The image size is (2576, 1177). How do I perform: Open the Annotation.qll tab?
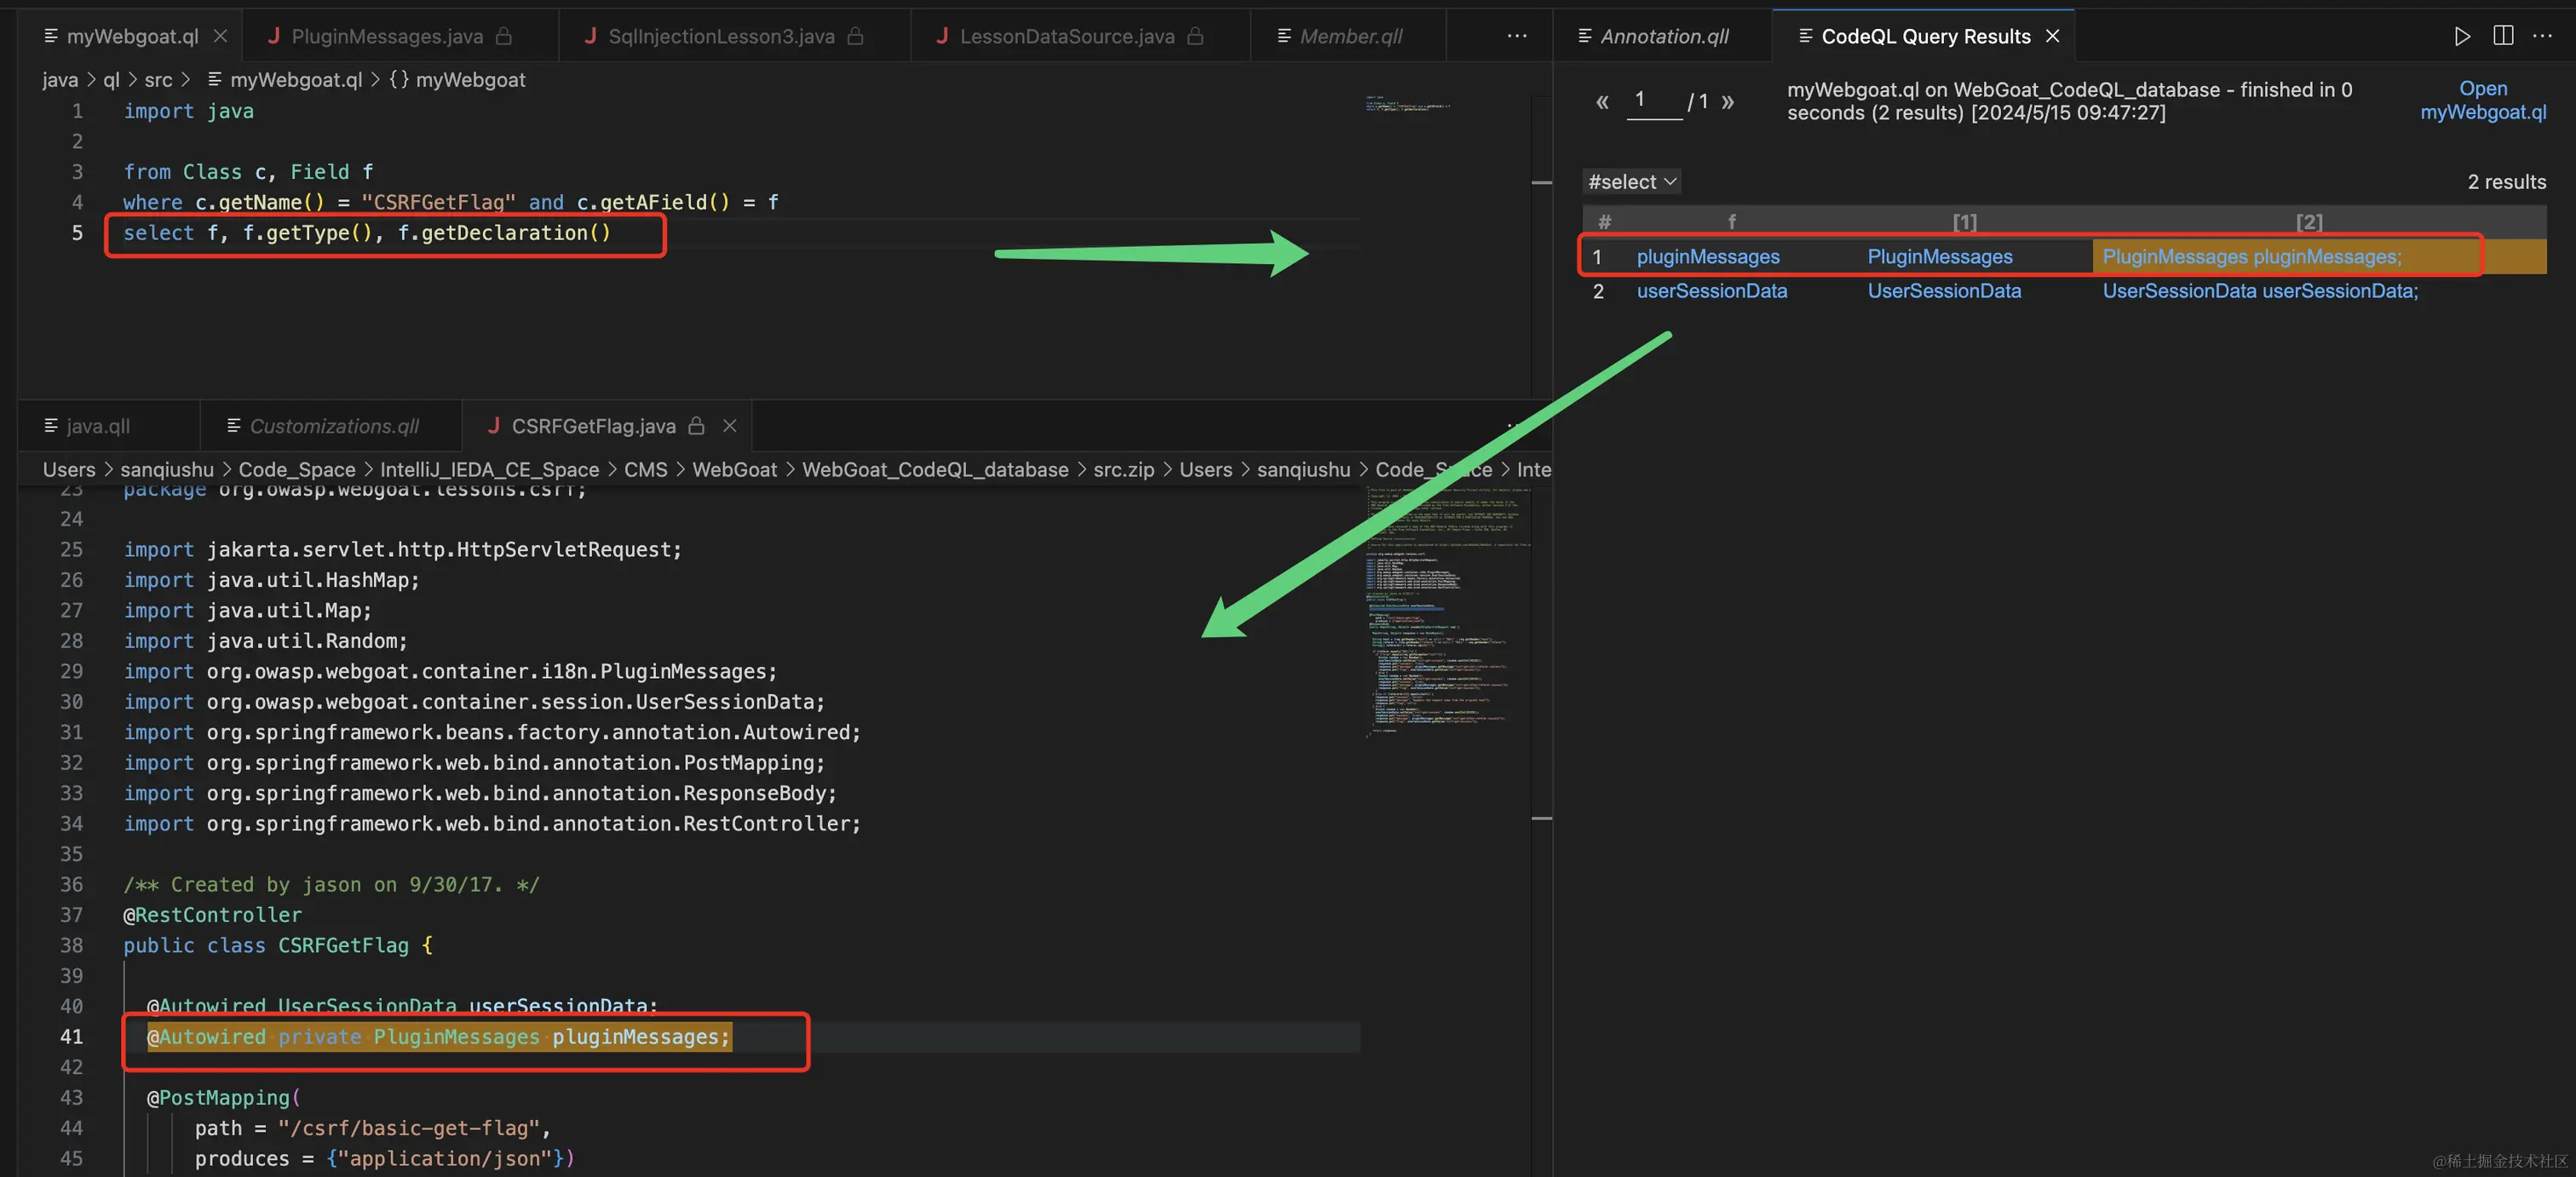[x=1664, y=36]
